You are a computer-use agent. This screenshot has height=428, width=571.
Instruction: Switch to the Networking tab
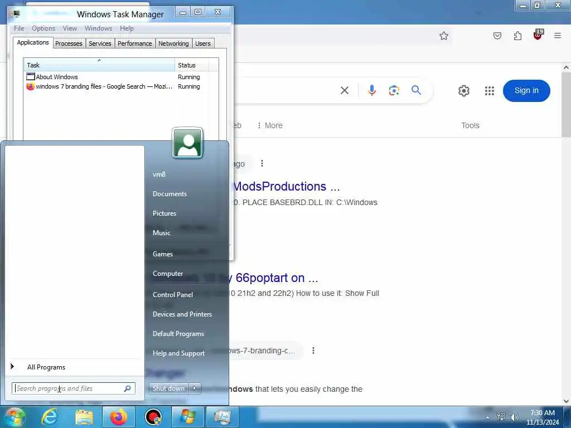(173, 43)
